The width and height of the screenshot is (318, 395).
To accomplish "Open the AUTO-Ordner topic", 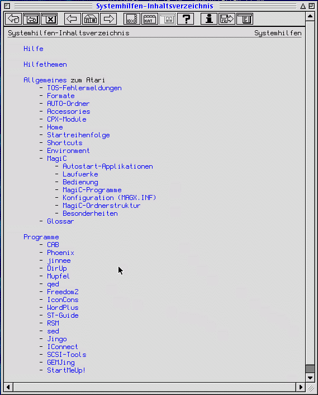I will [68, 104].
